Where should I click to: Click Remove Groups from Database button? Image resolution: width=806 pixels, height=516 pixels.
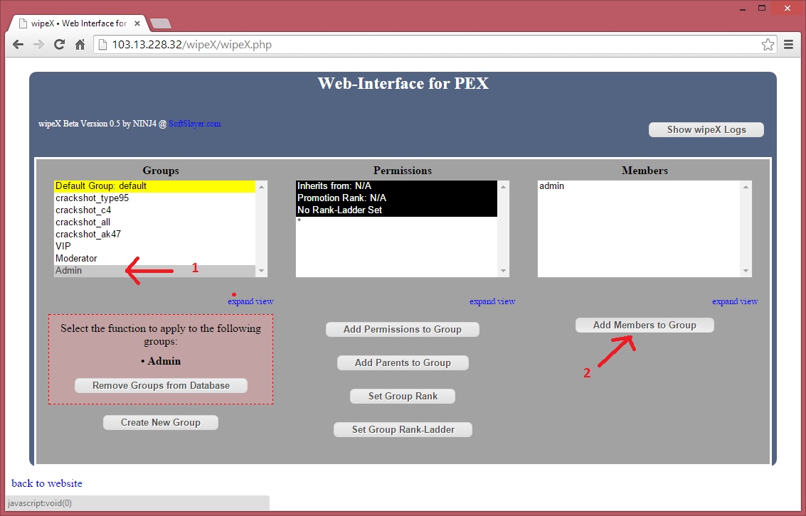(161, 386)
